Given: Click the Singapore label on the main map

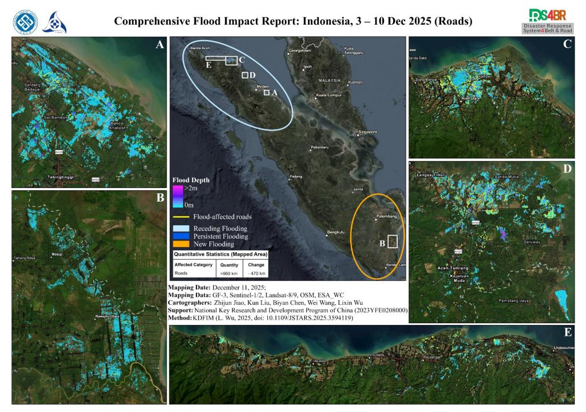Looking at the screenshot, I should point(367,132).
